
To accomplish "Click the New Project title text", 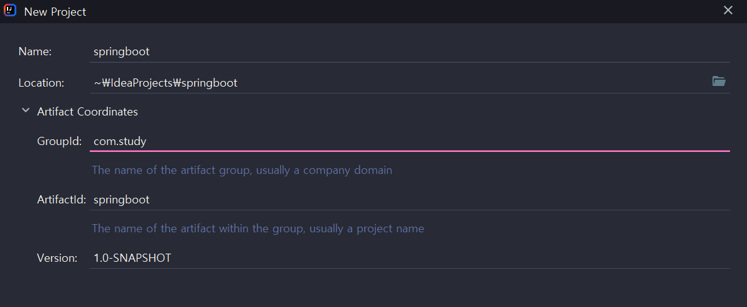I will click(x=55, y=11).
